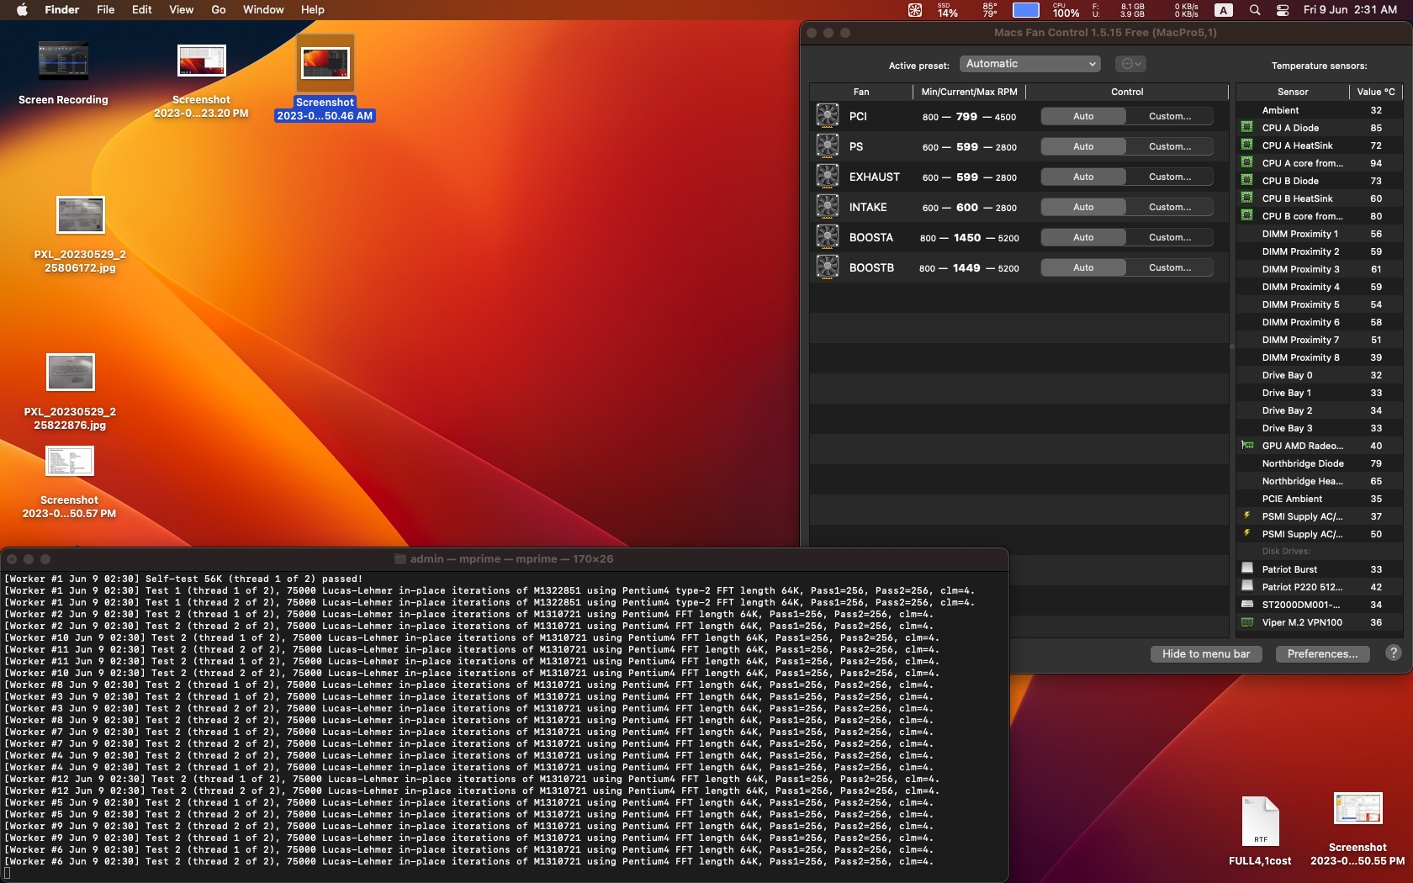This screenshot has height=883, width=1413.
Task: Set INTAKE fan control to Auto
Action: [1083, 207]
